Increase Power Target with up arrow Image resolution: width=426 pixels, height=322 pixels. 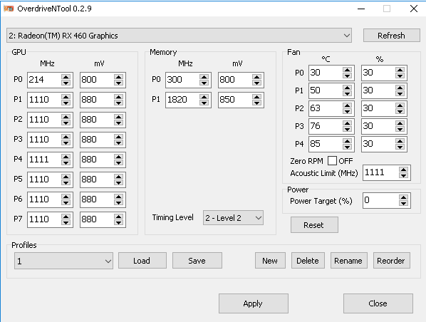click(x=404, y=197)
